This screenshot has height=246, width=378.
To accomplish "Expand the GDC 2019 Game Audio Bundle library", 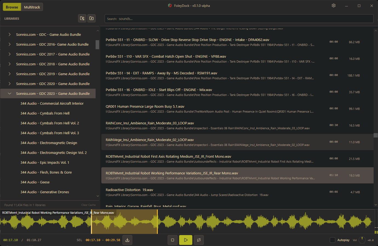I will pyautogui.click(x=10, y=74).
